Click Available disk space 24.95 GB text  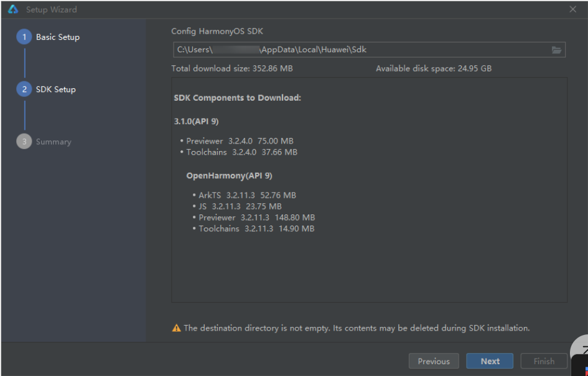[434, 68]
